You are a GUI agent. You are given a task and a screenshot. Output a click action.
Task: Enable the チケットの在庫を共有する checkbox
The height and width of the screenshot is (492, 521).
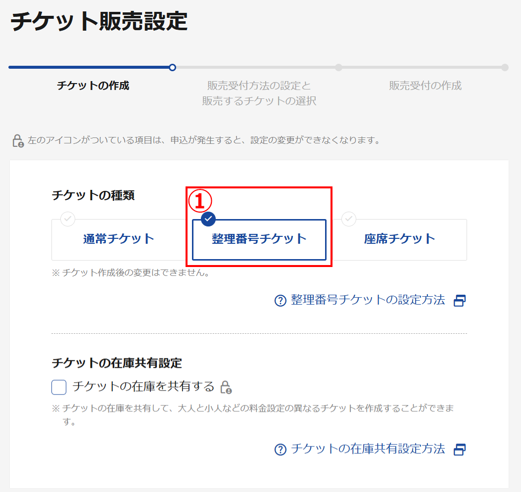point(58,388)
